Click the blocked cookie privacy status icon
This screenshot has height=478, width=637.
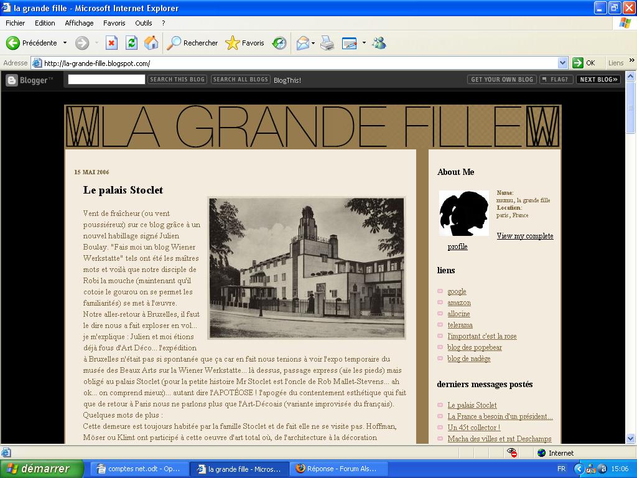[x=512, y=452]
